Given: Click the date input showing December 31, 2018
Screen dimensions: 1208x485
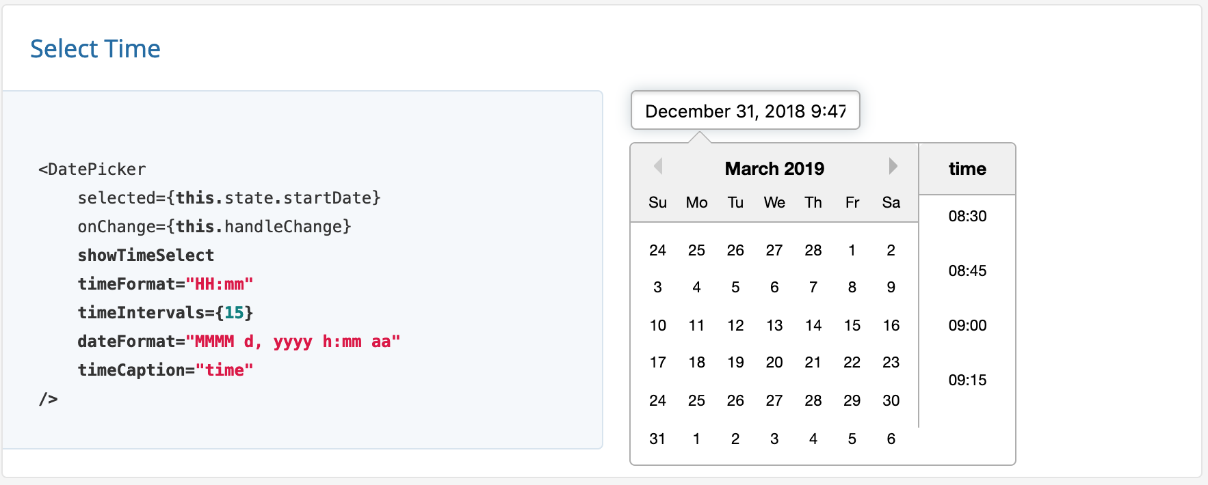Looking at the screenshot, I should tap(745, 110).
